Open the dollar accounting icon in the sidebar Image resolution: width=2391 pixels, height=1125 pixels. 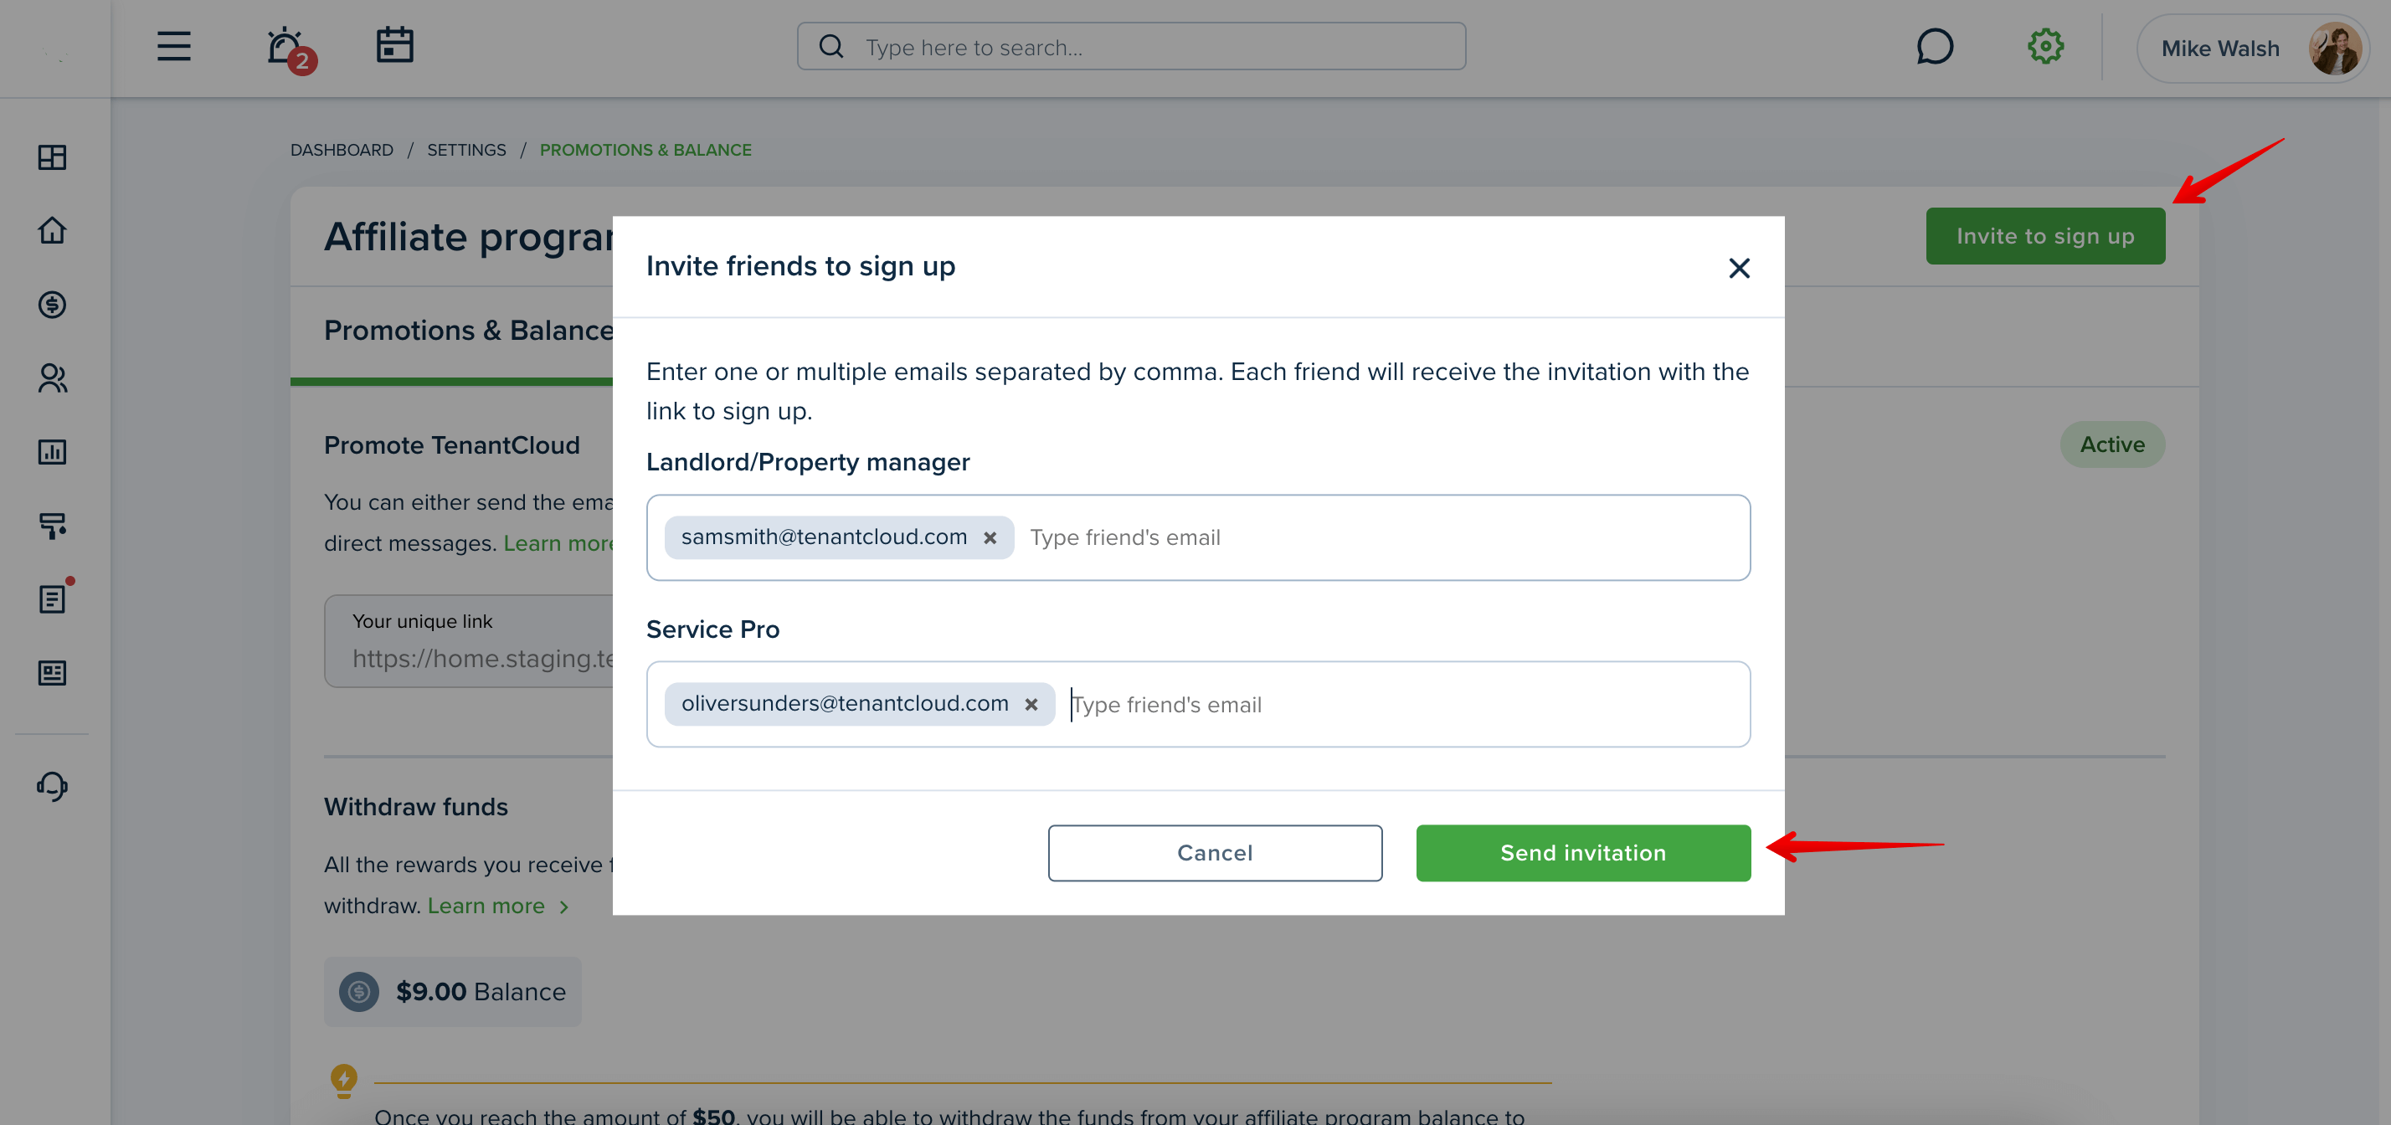(x=52, y=305)
